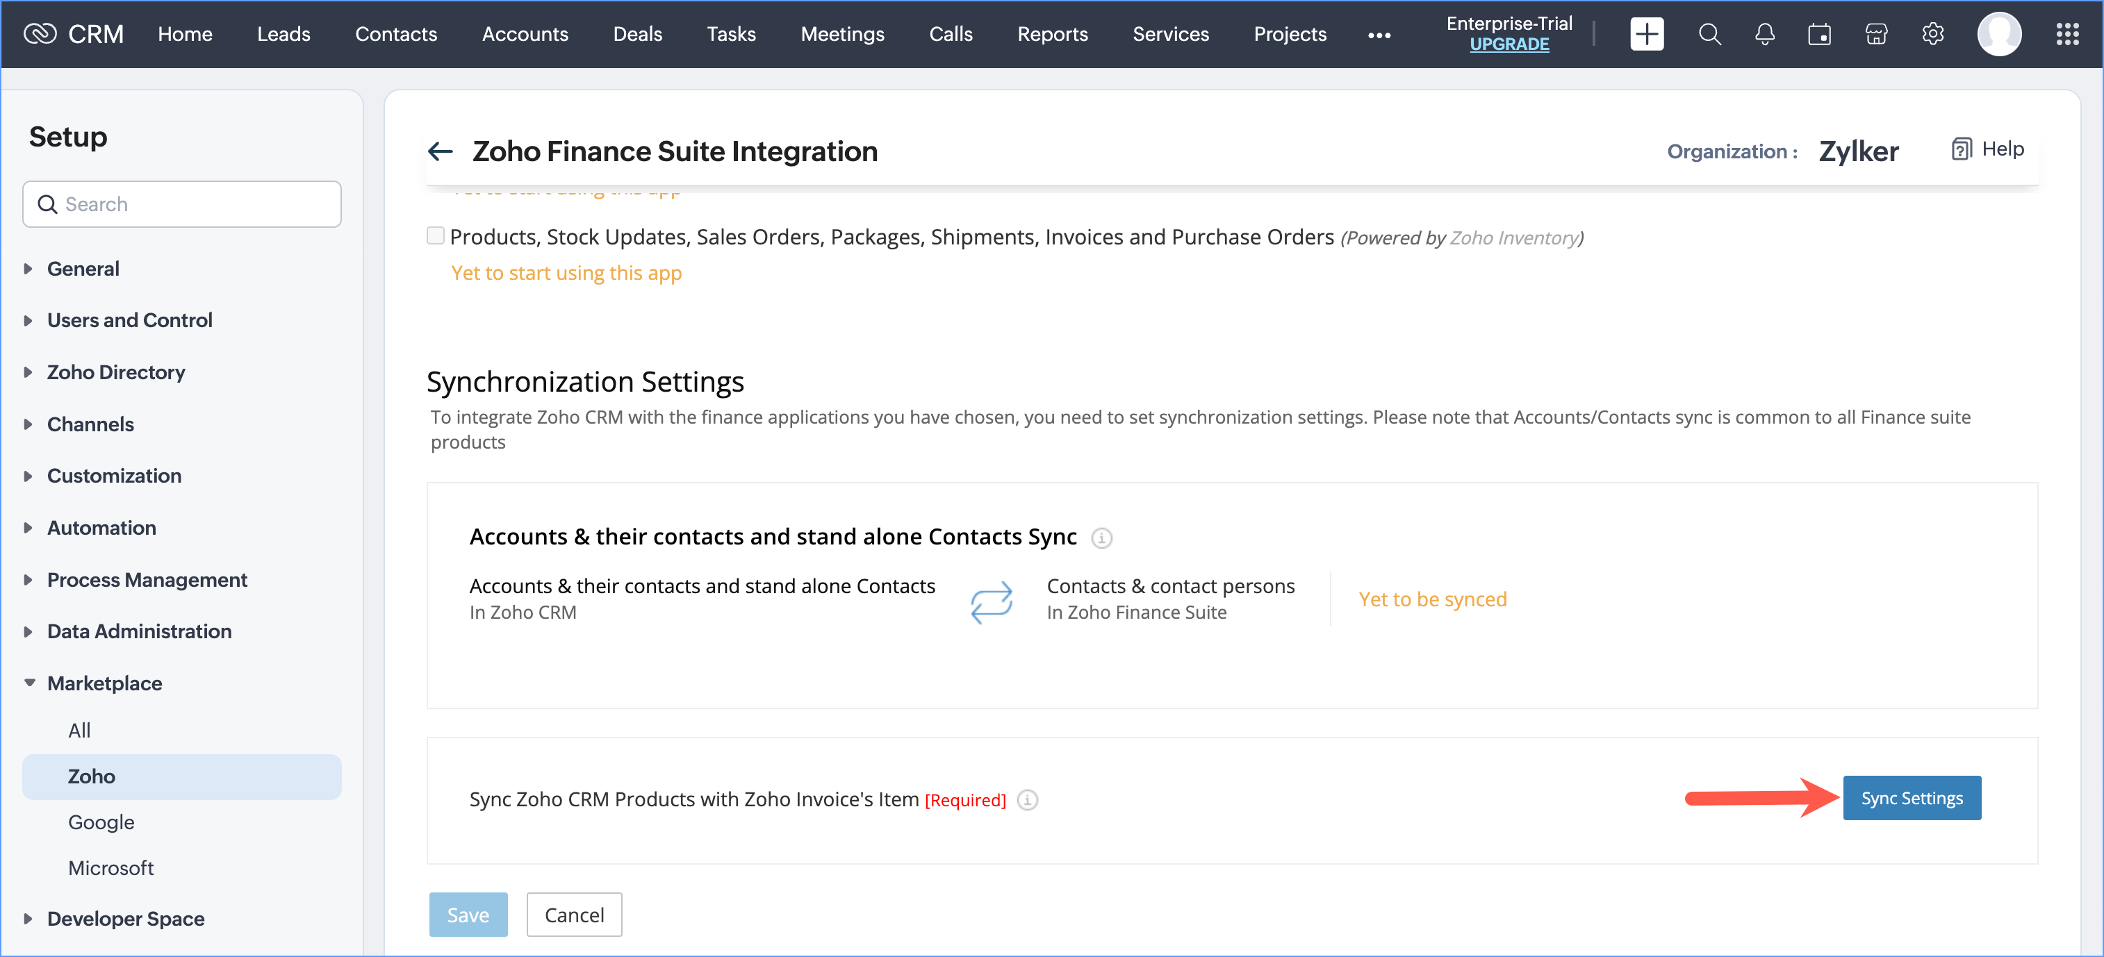Open the settings gear icon
Screen dimensions: 2104x957
click(1932, 34)
